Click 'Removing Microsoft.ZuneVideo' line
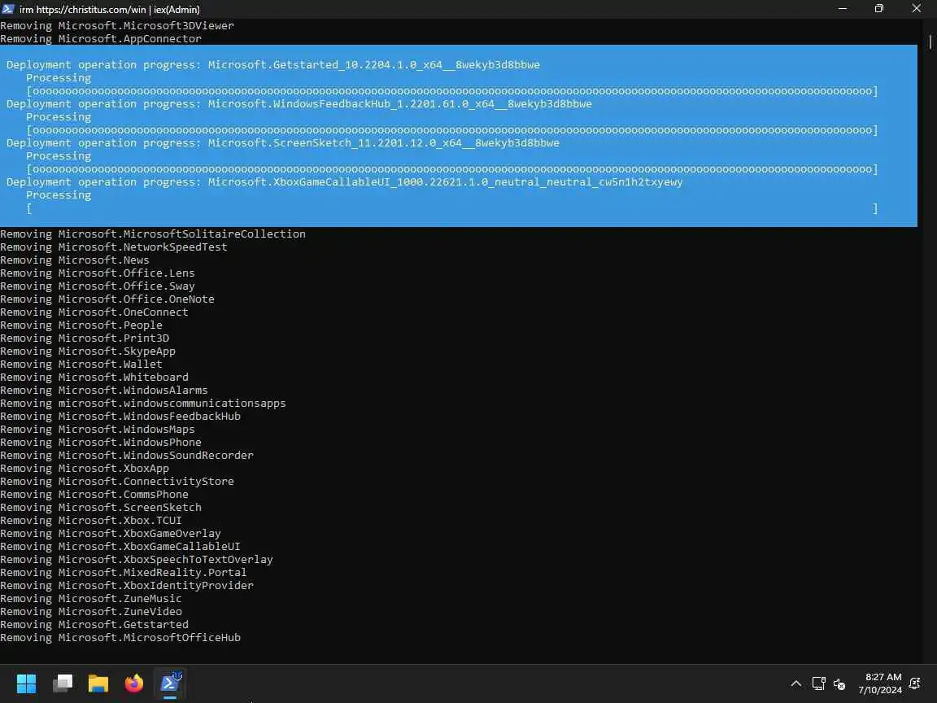The width and height of the screenshot is (937, 703). [91, 612]
